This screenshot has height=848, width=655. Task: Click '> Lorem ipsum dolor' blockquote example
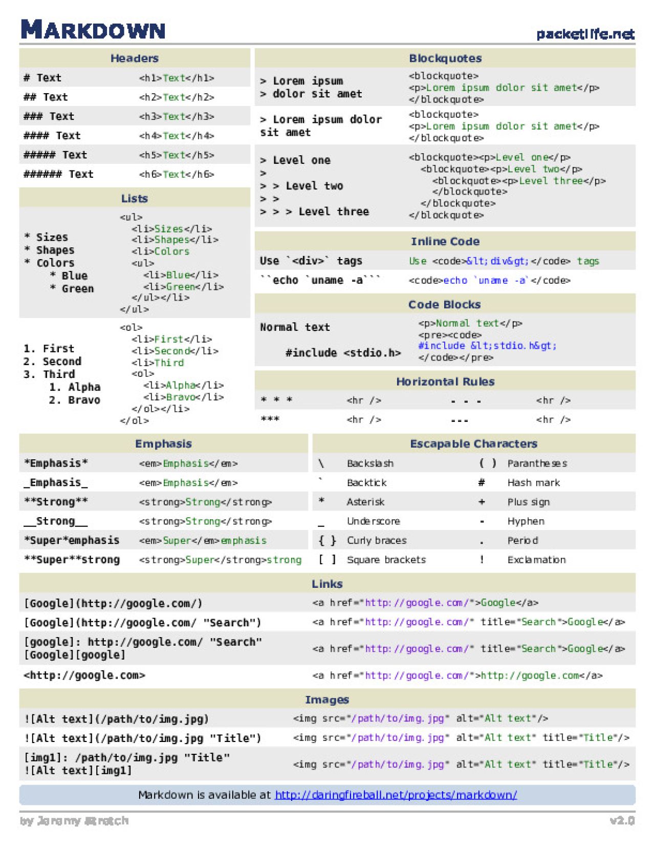click(x=321, y=119)
